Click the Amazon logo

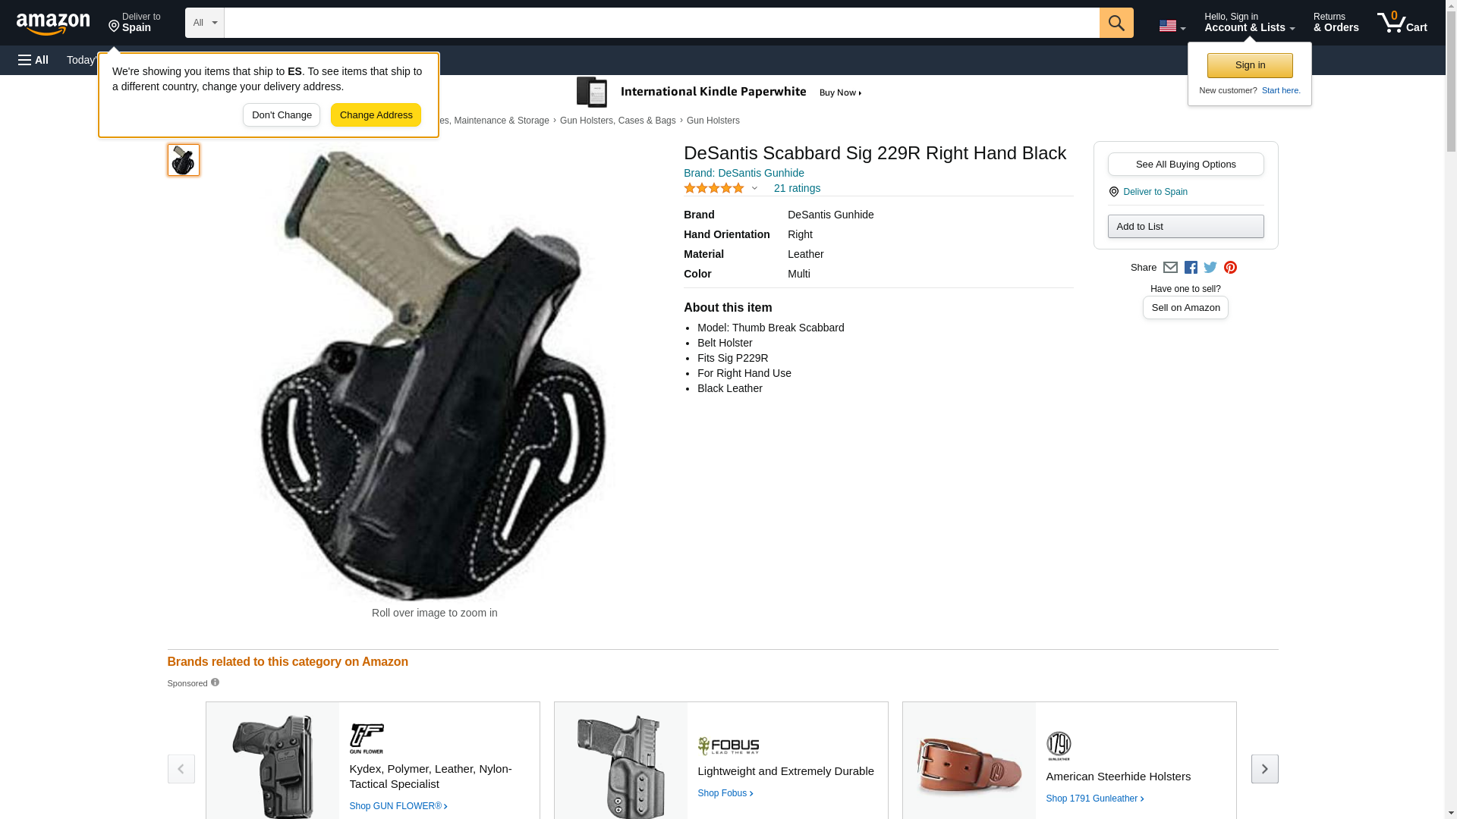click(x=53, y=24)
